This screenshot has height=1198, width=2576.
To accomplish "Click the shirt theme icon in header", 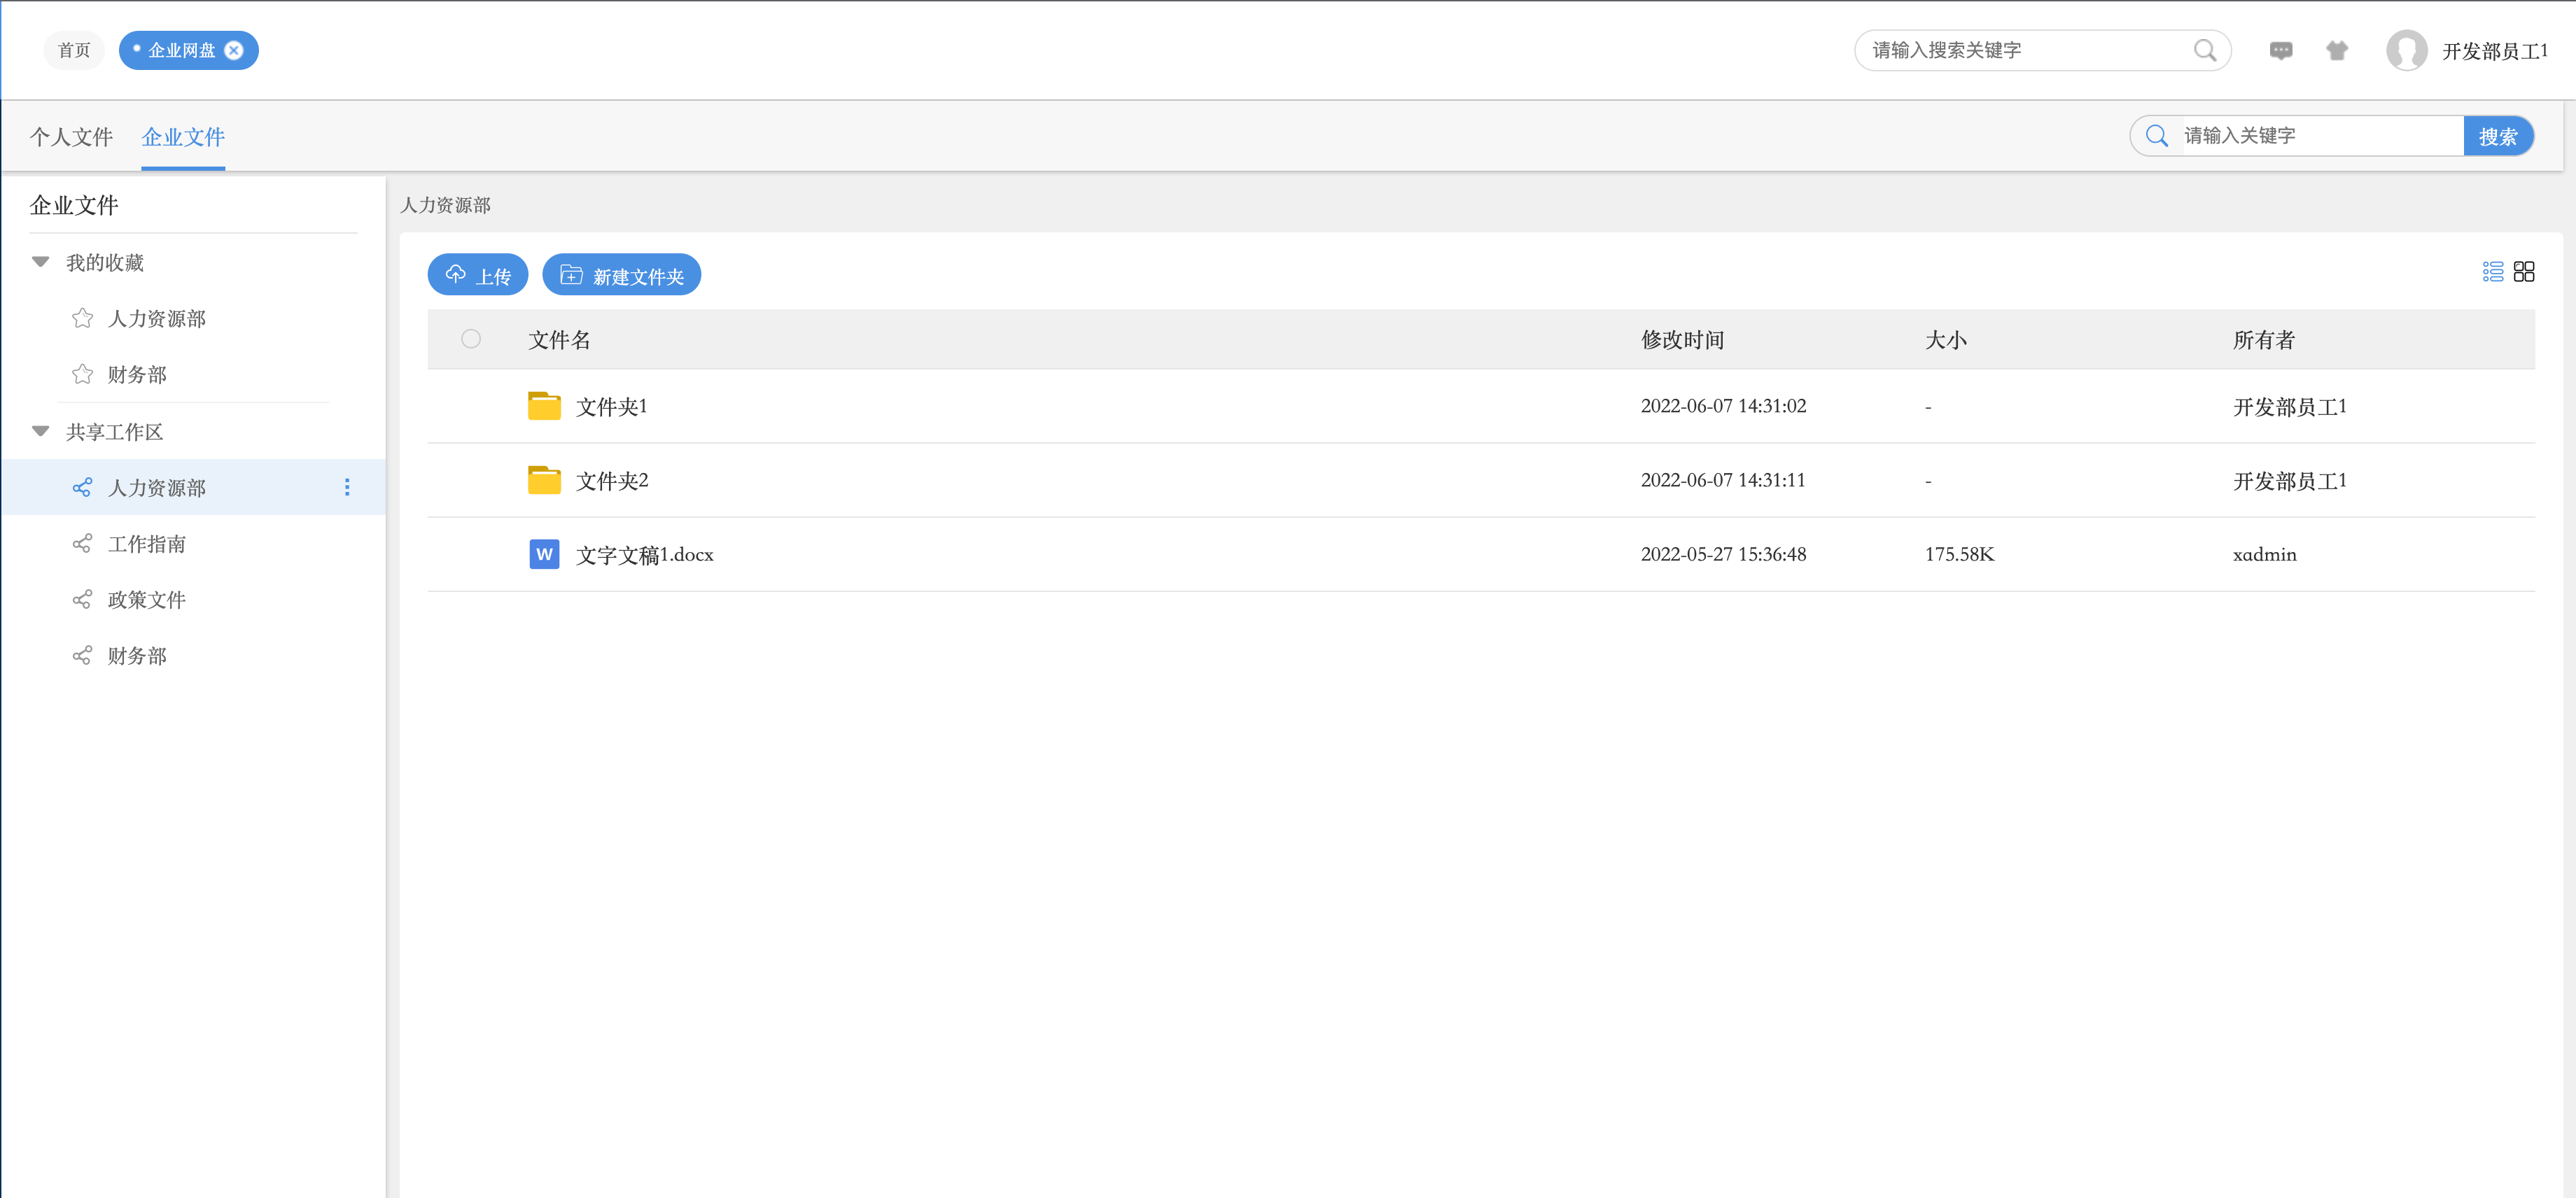I will [x=2336, y=50].
